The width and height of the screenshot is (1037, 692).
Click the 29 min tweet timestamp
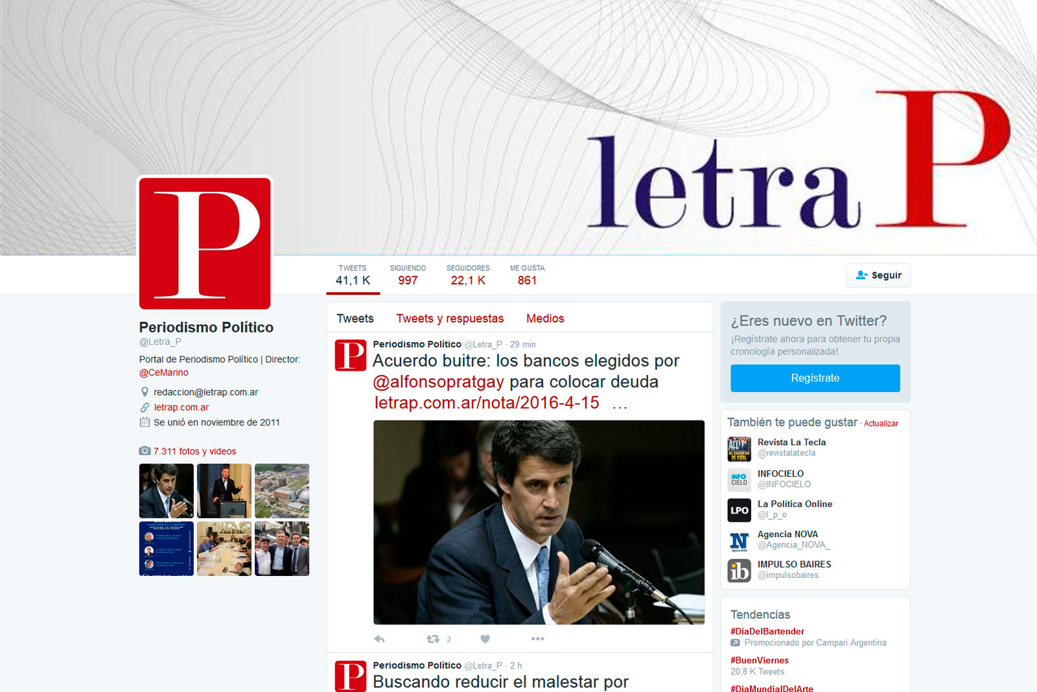[x=522, y=345]
